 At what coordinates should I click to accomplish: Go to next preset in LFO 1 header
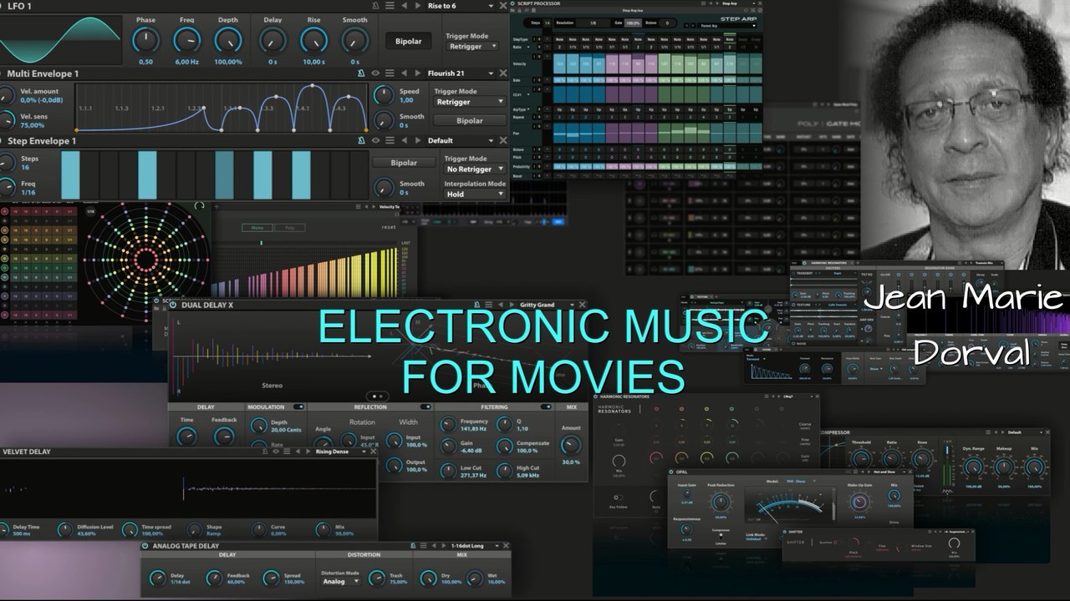417,6
